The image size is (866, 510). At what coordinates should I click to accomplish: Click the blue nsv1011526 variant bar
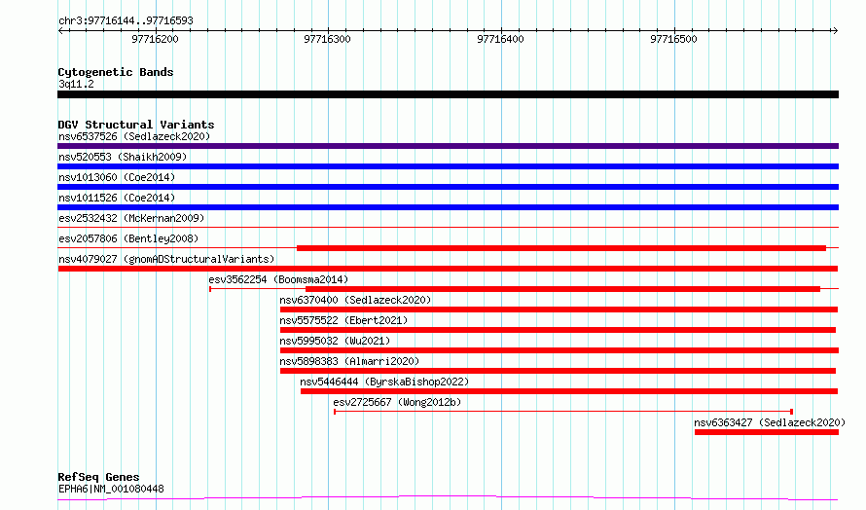coord(448,207)
